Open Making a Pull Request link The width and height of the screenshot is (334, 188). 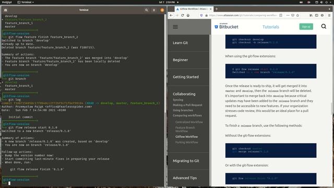tap(187, 105)
